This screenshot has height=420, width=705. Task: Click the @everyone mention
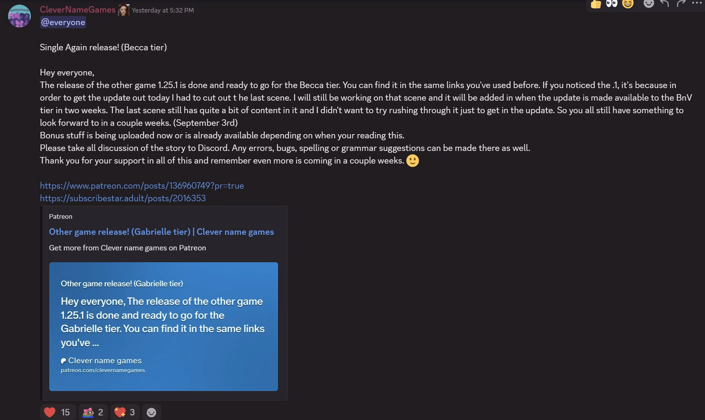pyautogui.click(x=63, y=22)
